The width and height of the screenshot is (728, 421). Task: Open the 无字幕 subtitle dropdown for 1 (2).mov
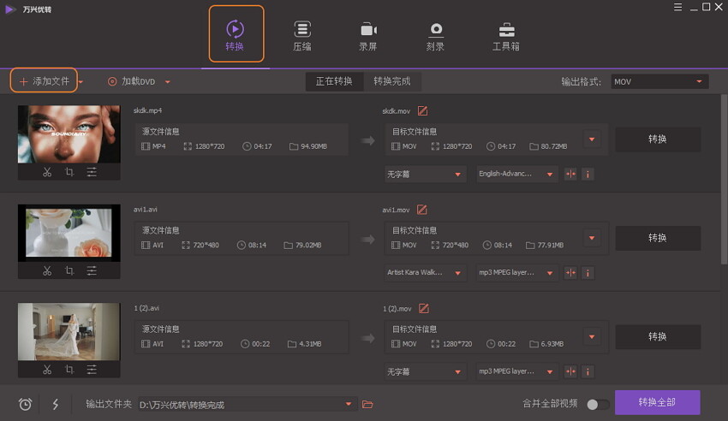(425, 372)
